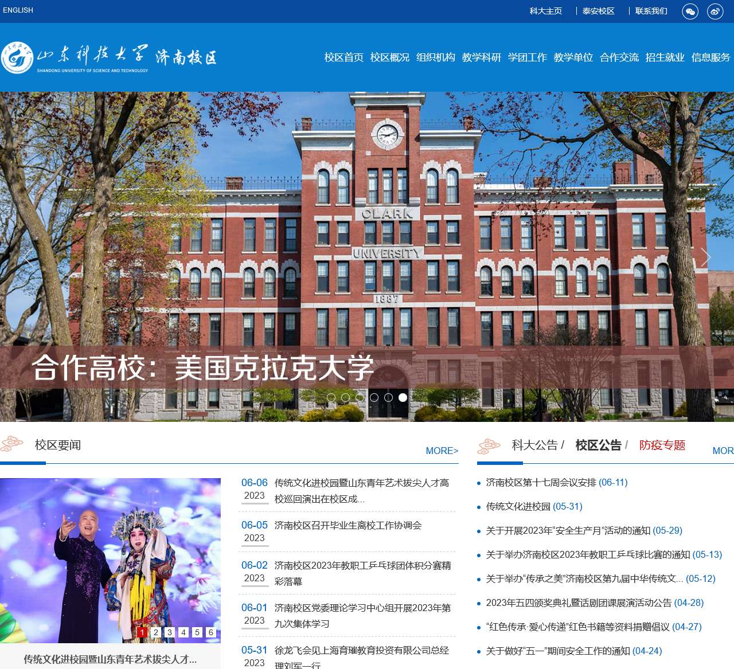Viewport: 734px width, 669px height.
Task: Open 校区概况 menu item
Action: [x=390, y=57]
